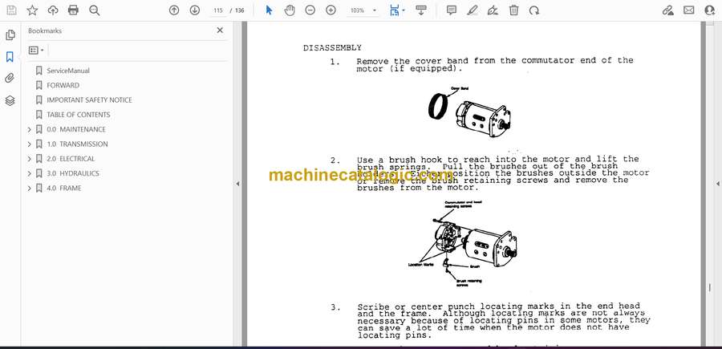
Task: Activate the selection arrow tool
Action: (x=269, y=10)
